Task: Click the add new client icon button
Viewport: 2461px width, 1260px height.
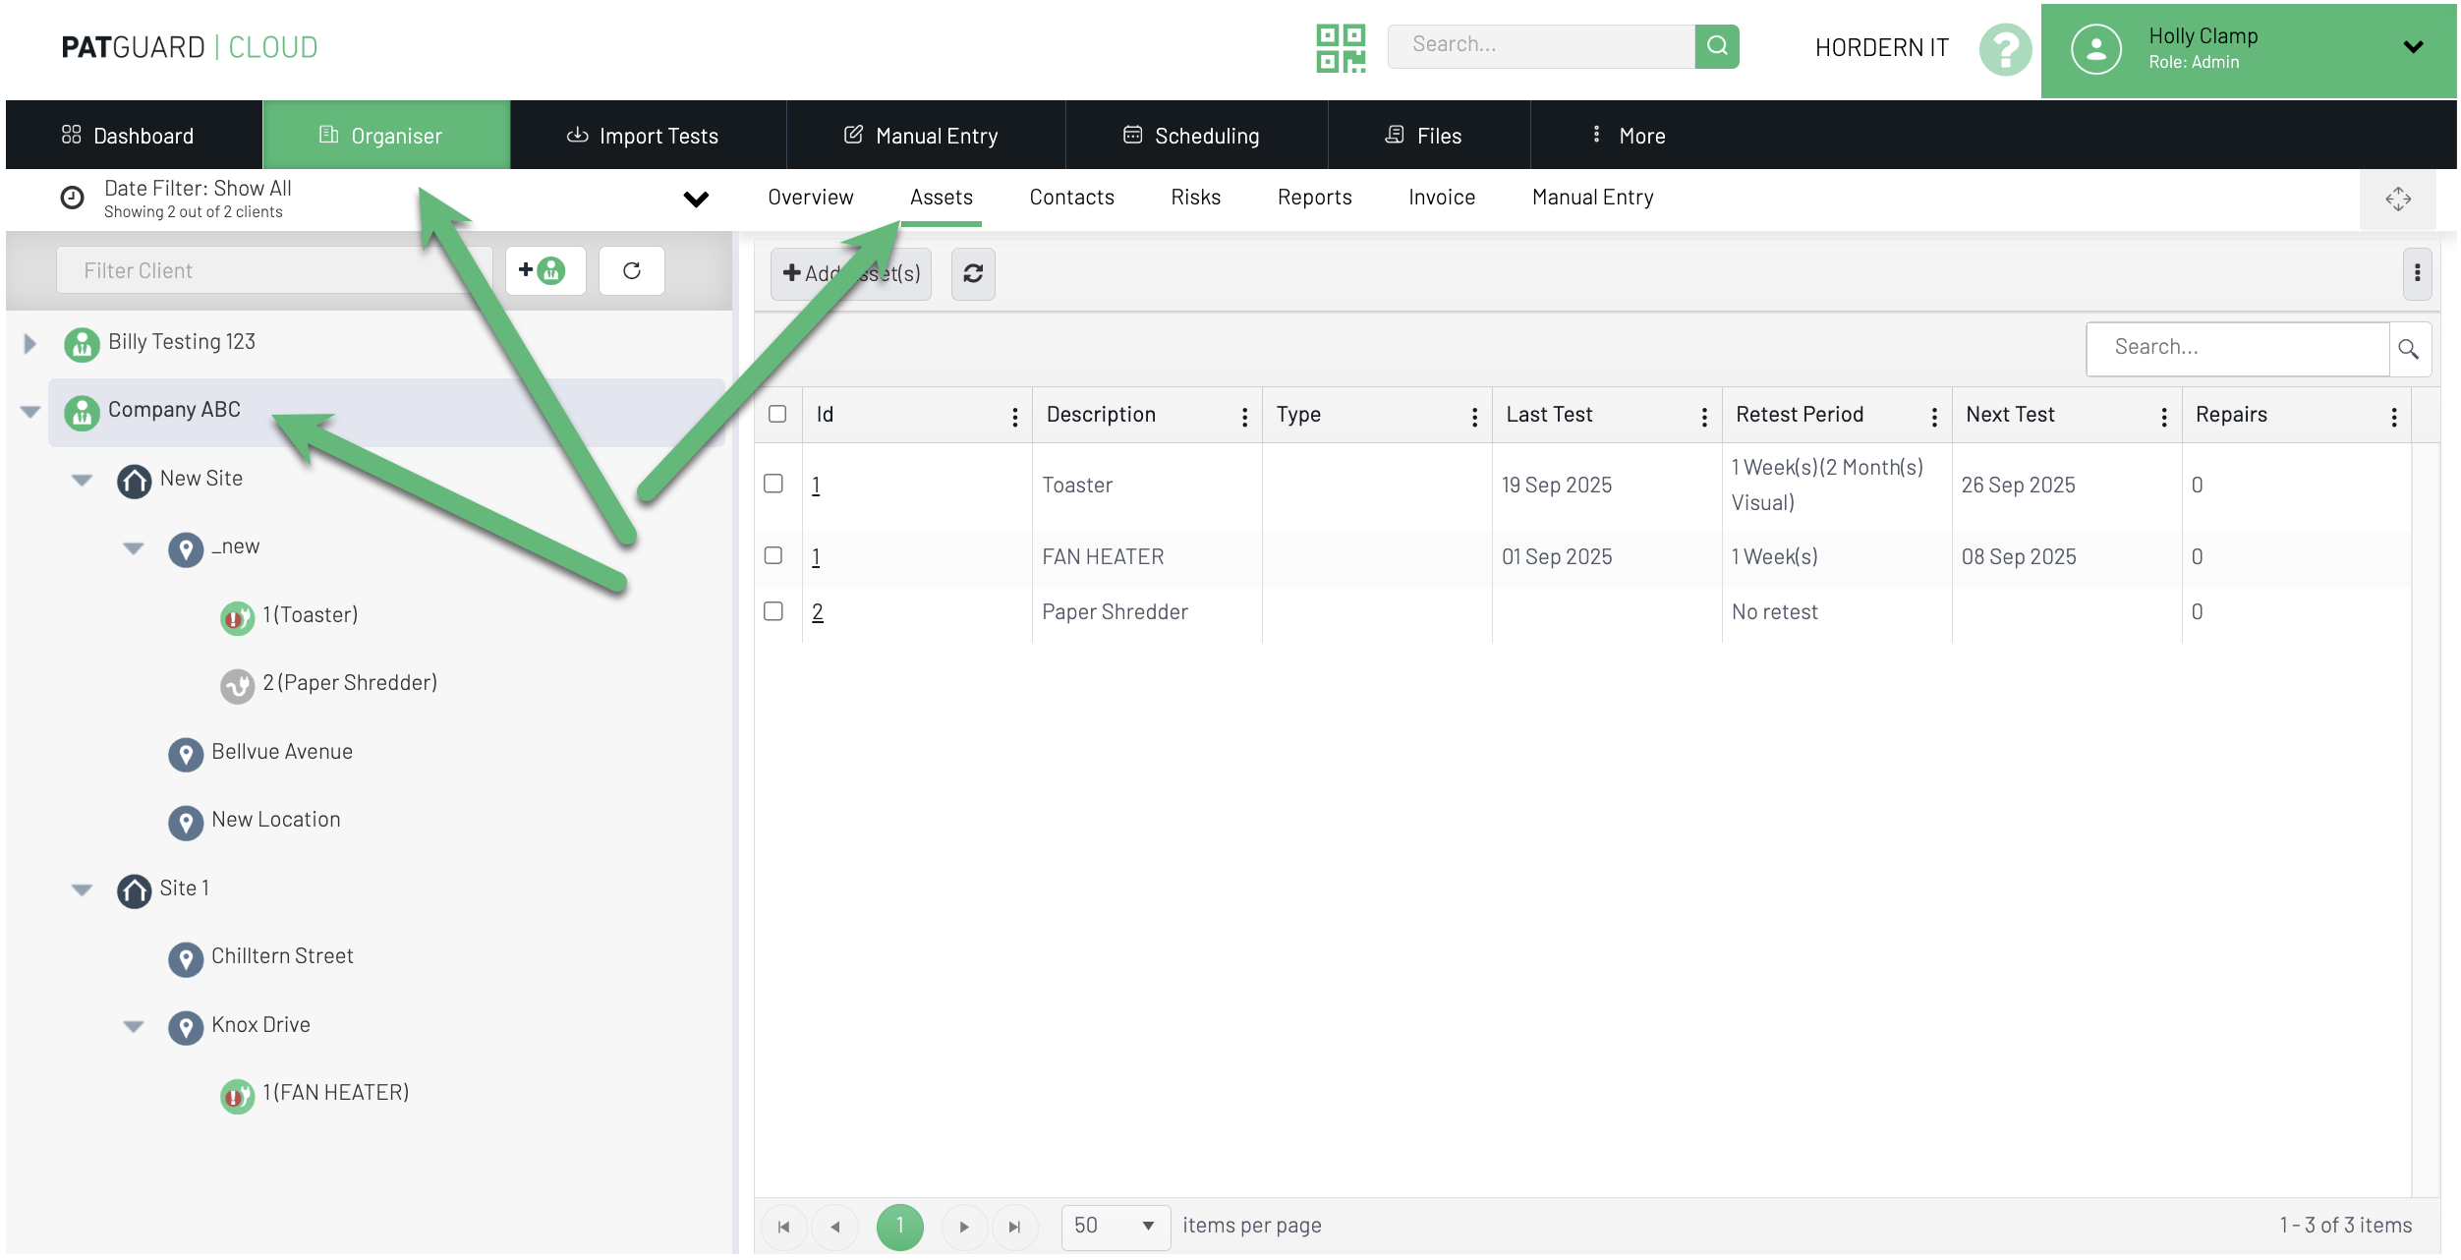Action: pos(544,270)
